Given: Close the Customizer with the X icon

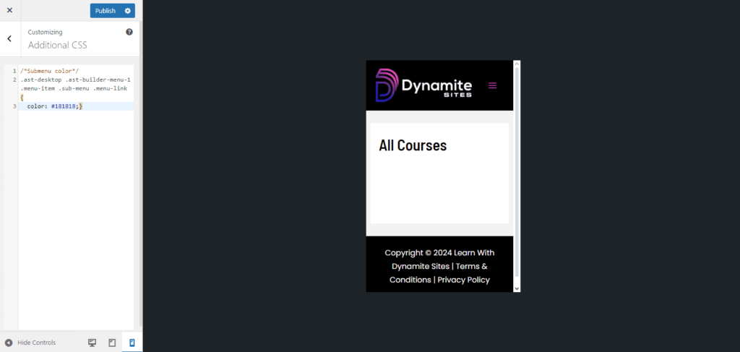Looking at the screenshot, I should (9, 11).
